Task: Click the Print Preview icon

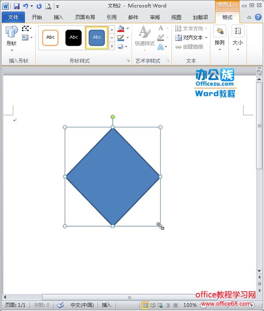Action: tap(48, 6)
